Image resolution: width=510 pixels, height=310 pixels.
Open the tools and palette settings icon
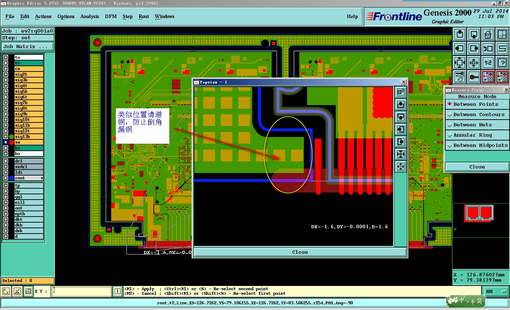click(460, 77)
